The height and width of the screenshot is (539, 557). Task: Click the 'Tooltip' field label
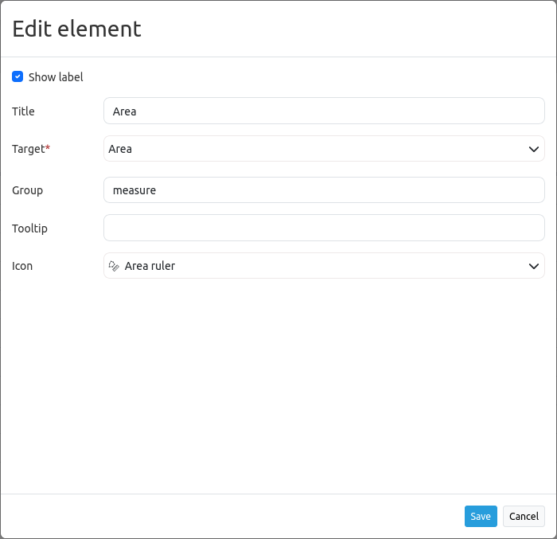point(29,228)
